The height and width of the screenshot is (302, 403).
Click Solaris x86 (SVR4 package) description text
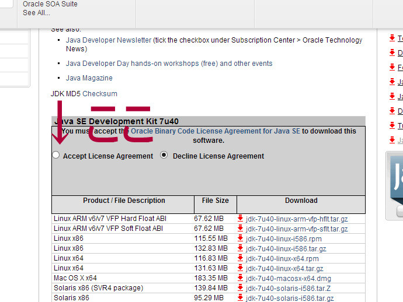[x=98, y=288]
